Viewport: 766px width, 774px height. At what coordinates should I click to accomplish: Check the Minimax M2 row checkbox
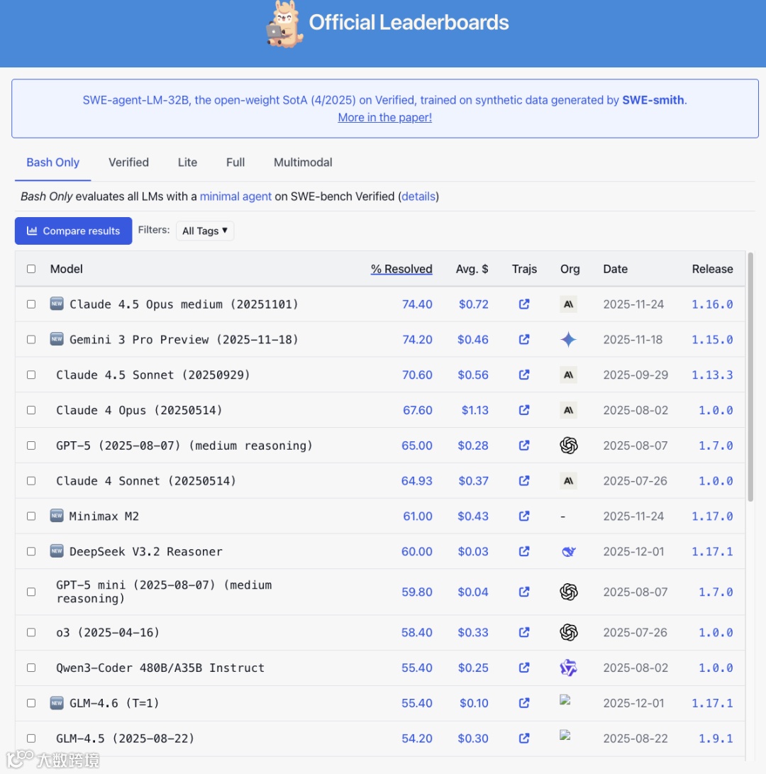tap(31, 516)
